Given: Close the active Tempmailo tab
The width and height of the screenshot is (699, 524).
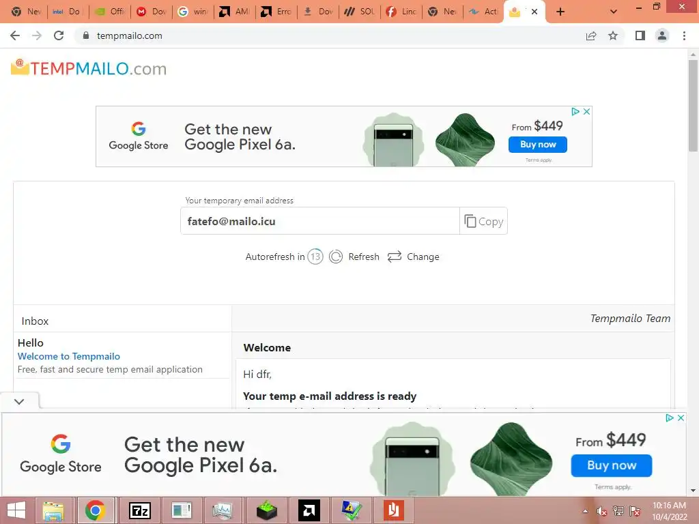Looking at the screenshot, I should coord(534,12).
